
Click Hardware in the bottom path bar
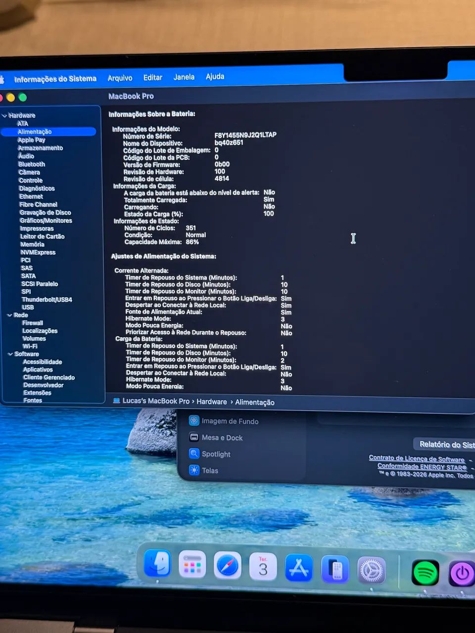[212, 402]
